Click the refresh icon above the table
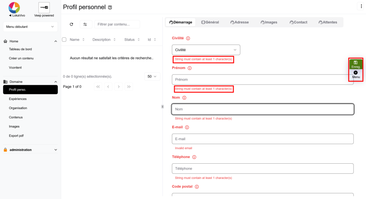 point(71,24)
